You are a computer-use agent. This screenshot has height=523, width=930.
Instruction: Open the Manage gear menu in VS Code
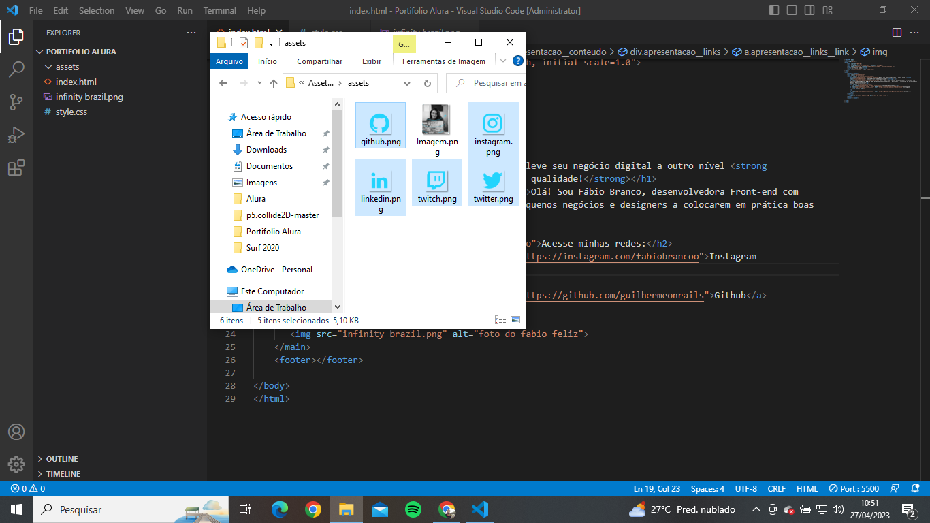16,464
